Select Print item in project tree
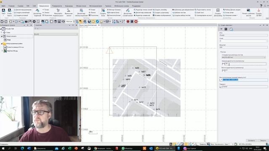The image size is (269, 151). point(9,40)
